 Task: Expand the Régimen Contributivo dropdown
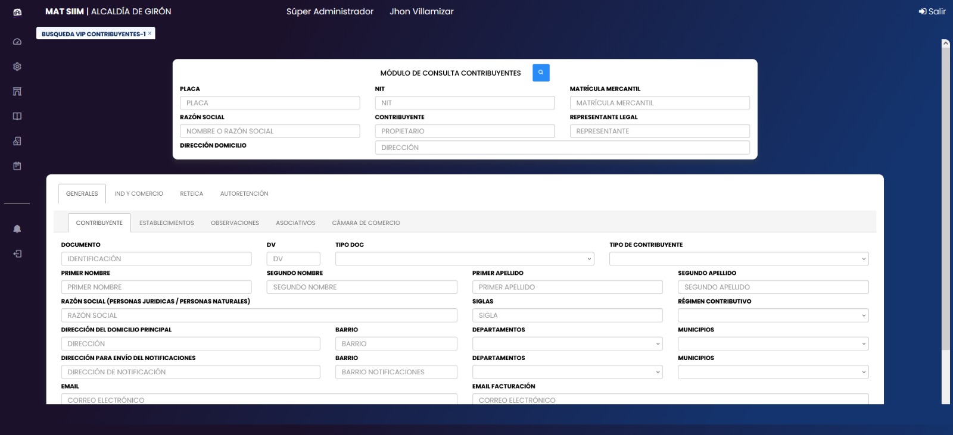(x=773, y=315)
